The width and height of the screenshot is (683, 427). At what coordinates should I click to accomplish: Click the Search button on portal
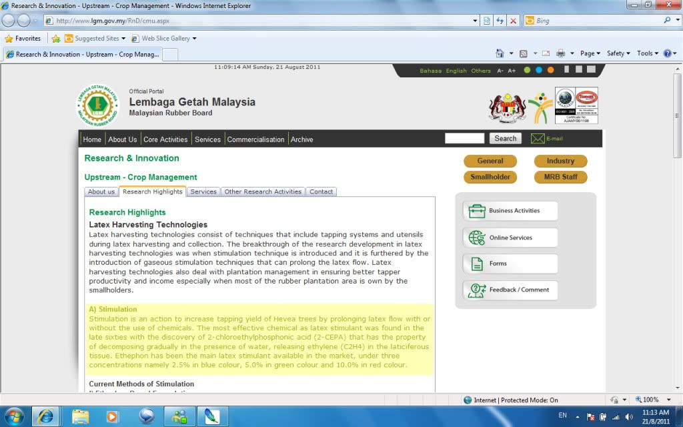506,138
